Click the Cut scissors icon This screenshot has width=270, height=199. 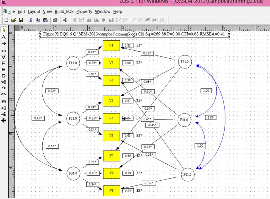[x=31, y=20]
